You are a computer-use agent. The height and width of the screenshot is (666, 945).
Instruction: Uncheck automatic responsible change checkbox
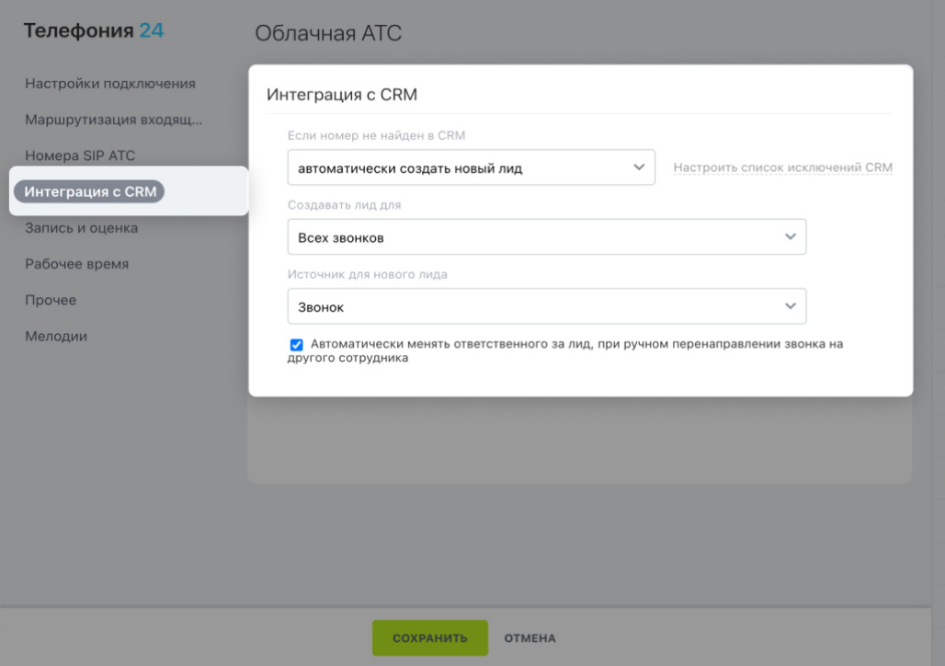pos(296,344)
